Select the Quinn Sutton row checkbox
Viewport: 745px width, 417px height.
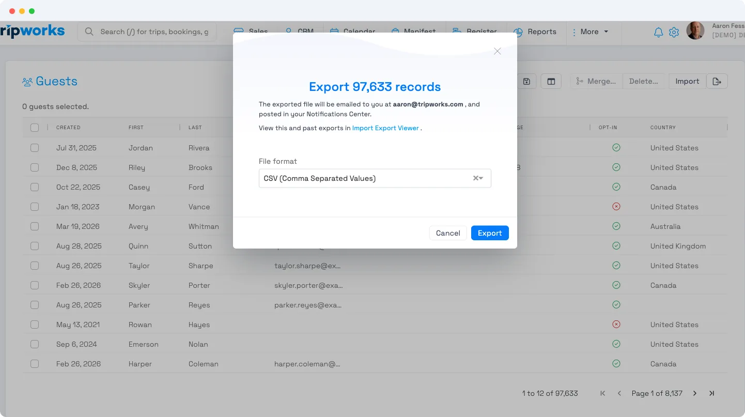tap(35, 246)
